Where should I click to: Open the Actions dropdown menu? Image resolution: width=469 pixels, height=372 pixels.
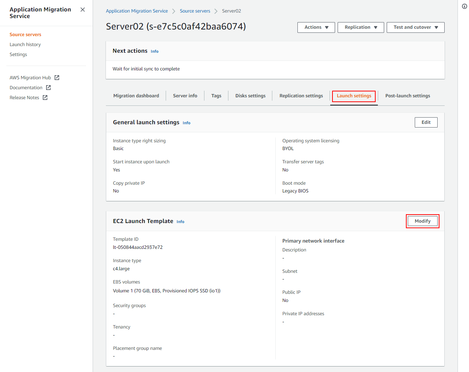(316, 27)
